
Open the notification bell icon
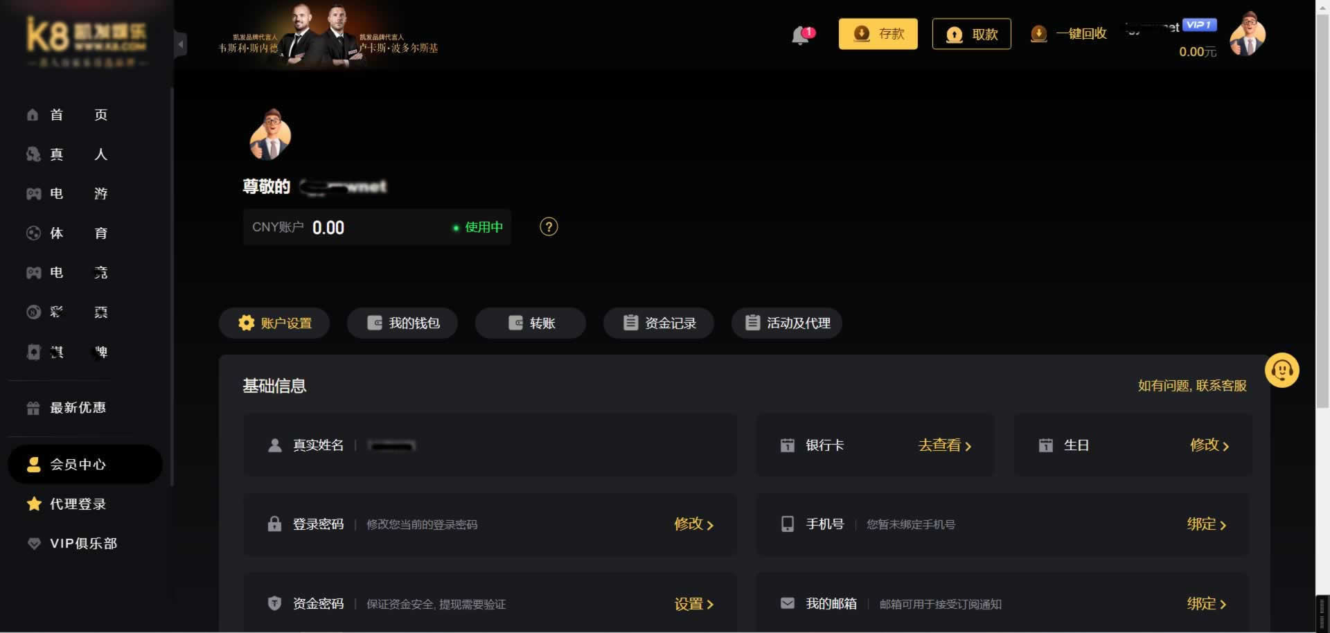click(x=802, y=35)
